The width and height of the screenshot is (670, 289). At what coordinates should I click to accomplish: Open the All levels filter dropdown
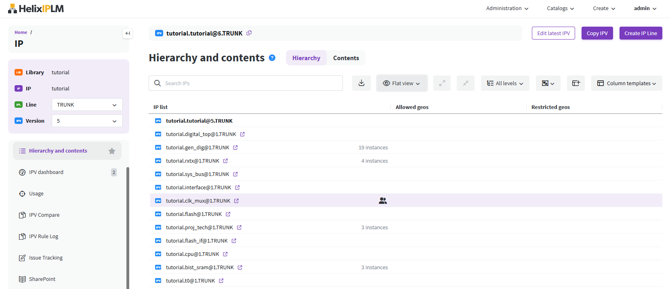point(505,83)
